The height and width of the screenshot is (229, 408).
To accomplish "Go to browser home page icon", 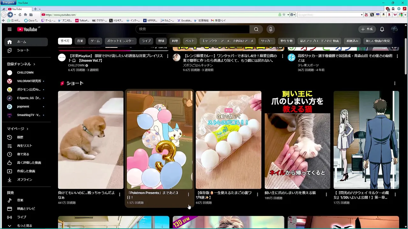I will pyautogui.click(x=25, y=15).
